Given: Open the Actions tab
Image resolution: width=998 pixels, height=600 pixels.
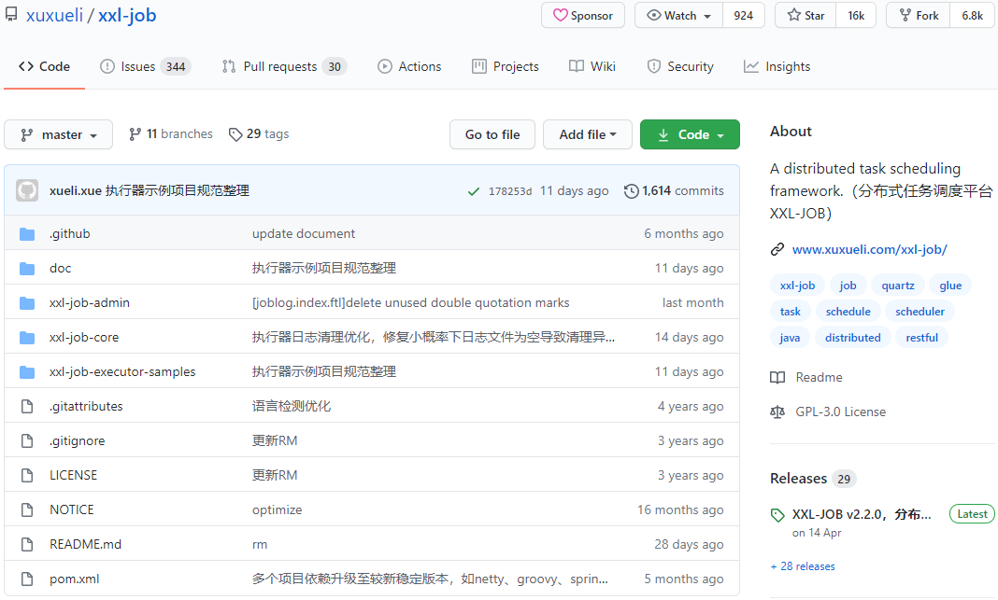Looking at the screenshot, I should pos(409,67).
